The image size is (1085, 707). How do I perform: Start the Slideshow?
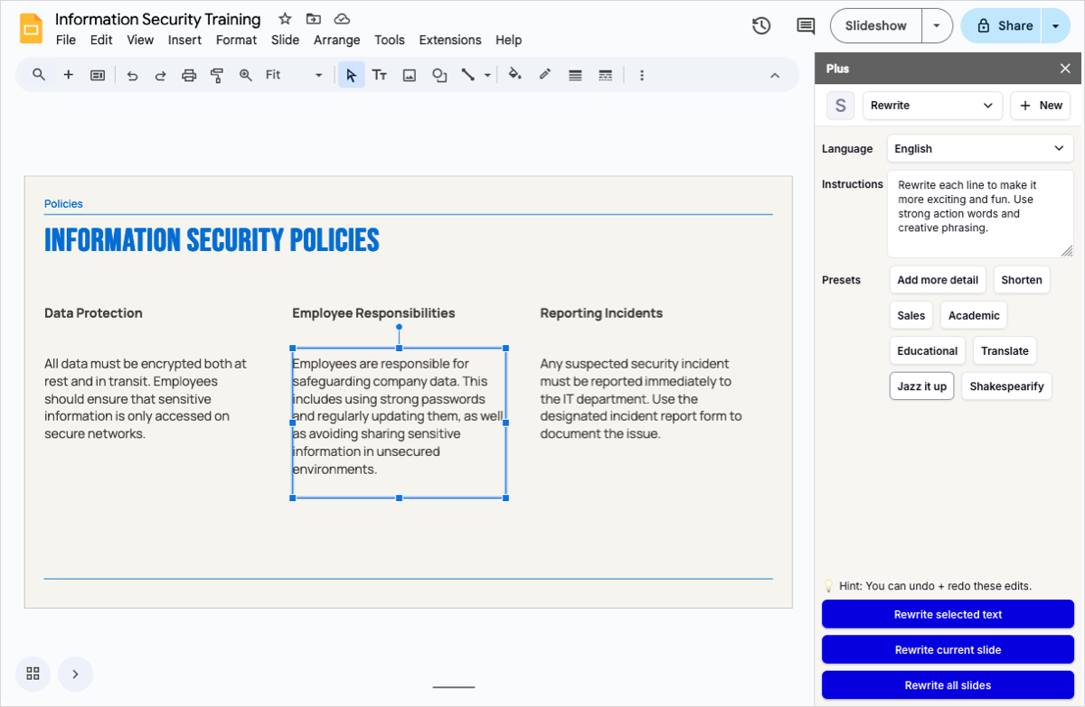point(875,26)
